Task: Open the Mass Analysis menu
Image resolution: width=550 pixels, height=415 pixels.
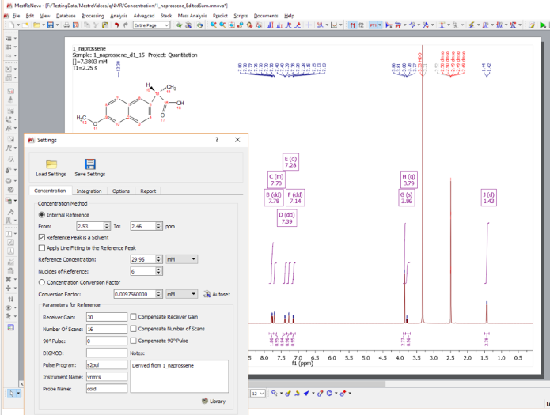Action: (192, 15)
